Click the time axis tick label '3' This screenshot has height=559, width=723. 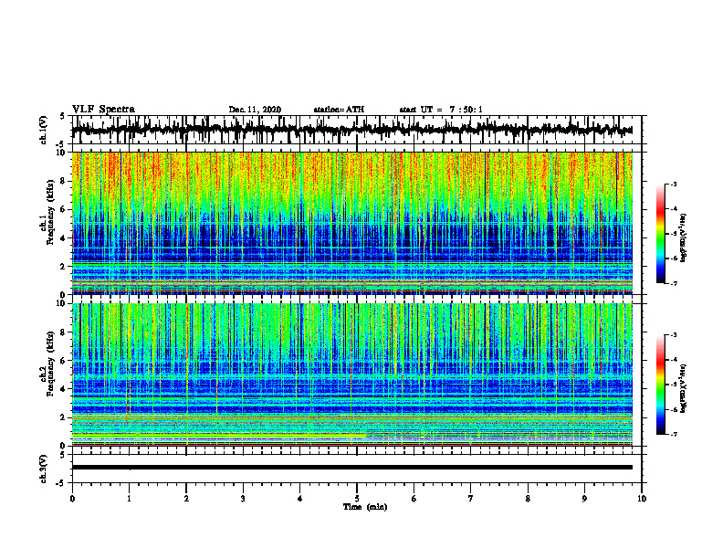click(243, 499)
